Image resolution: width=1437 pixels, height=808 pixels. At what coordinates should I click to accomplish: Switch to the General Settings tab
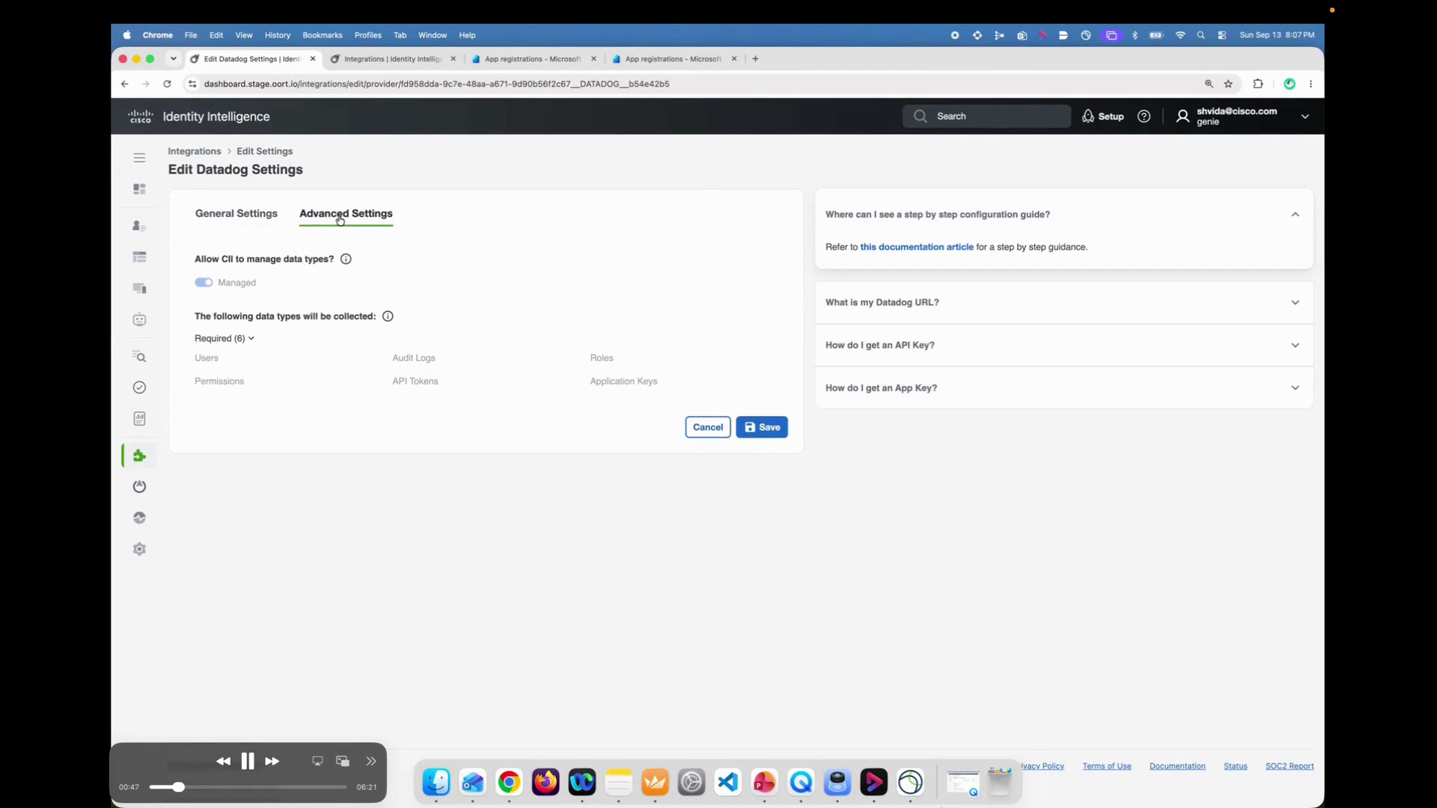pos(237,213)
